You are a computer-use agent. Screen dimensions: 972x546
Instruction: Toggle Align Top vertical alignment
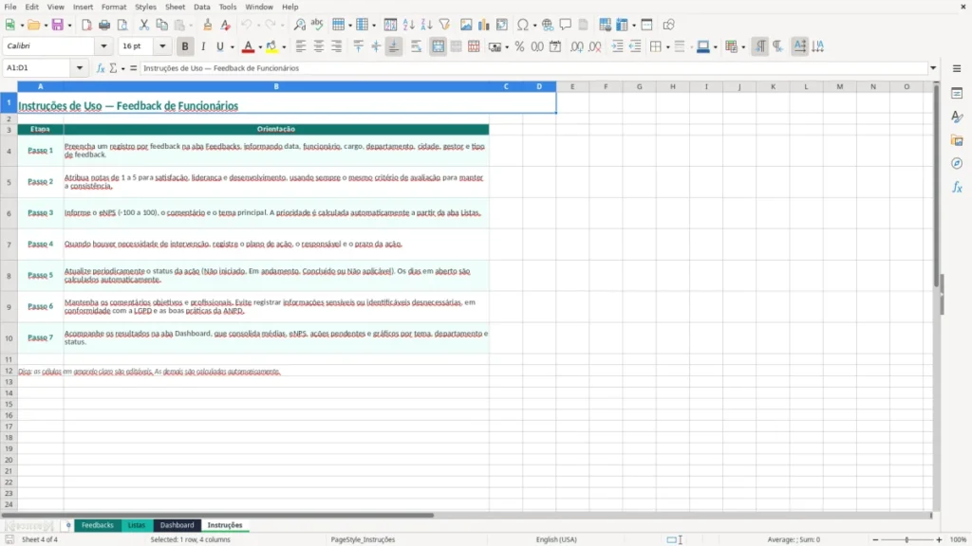click(x=358, y=46)
